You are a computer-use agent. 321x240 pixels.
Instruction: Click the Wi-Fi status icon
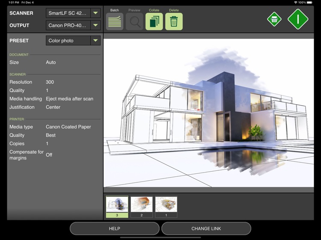click(296, 3)
